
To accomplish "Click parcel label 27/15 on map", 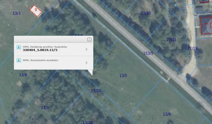I will coord(192,48).
